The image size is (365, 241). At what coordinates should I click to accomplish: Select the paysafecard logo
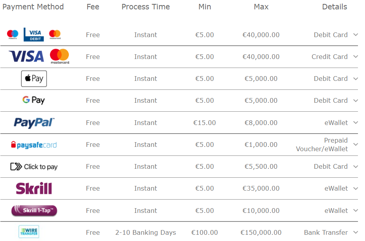[34, 145]
